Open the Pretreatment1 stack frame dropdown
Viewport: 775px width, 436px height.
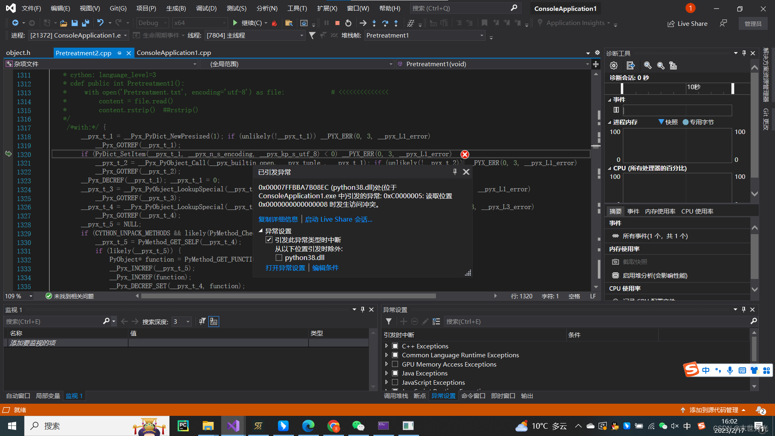pyautogui.click(x=481, y=36)
